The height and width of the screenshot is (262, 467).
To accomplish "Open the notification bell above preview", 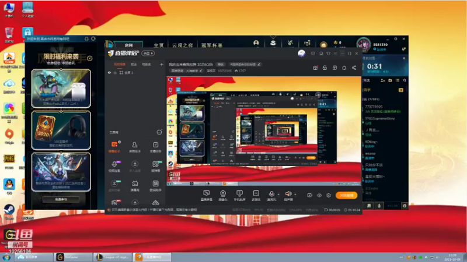I will point(344,68).
